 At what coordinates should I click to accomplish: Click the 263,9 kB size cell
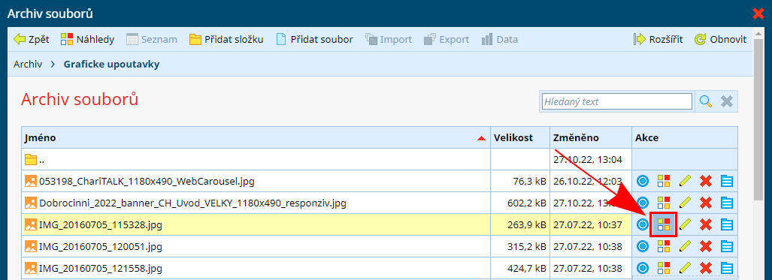pos(519,225)
